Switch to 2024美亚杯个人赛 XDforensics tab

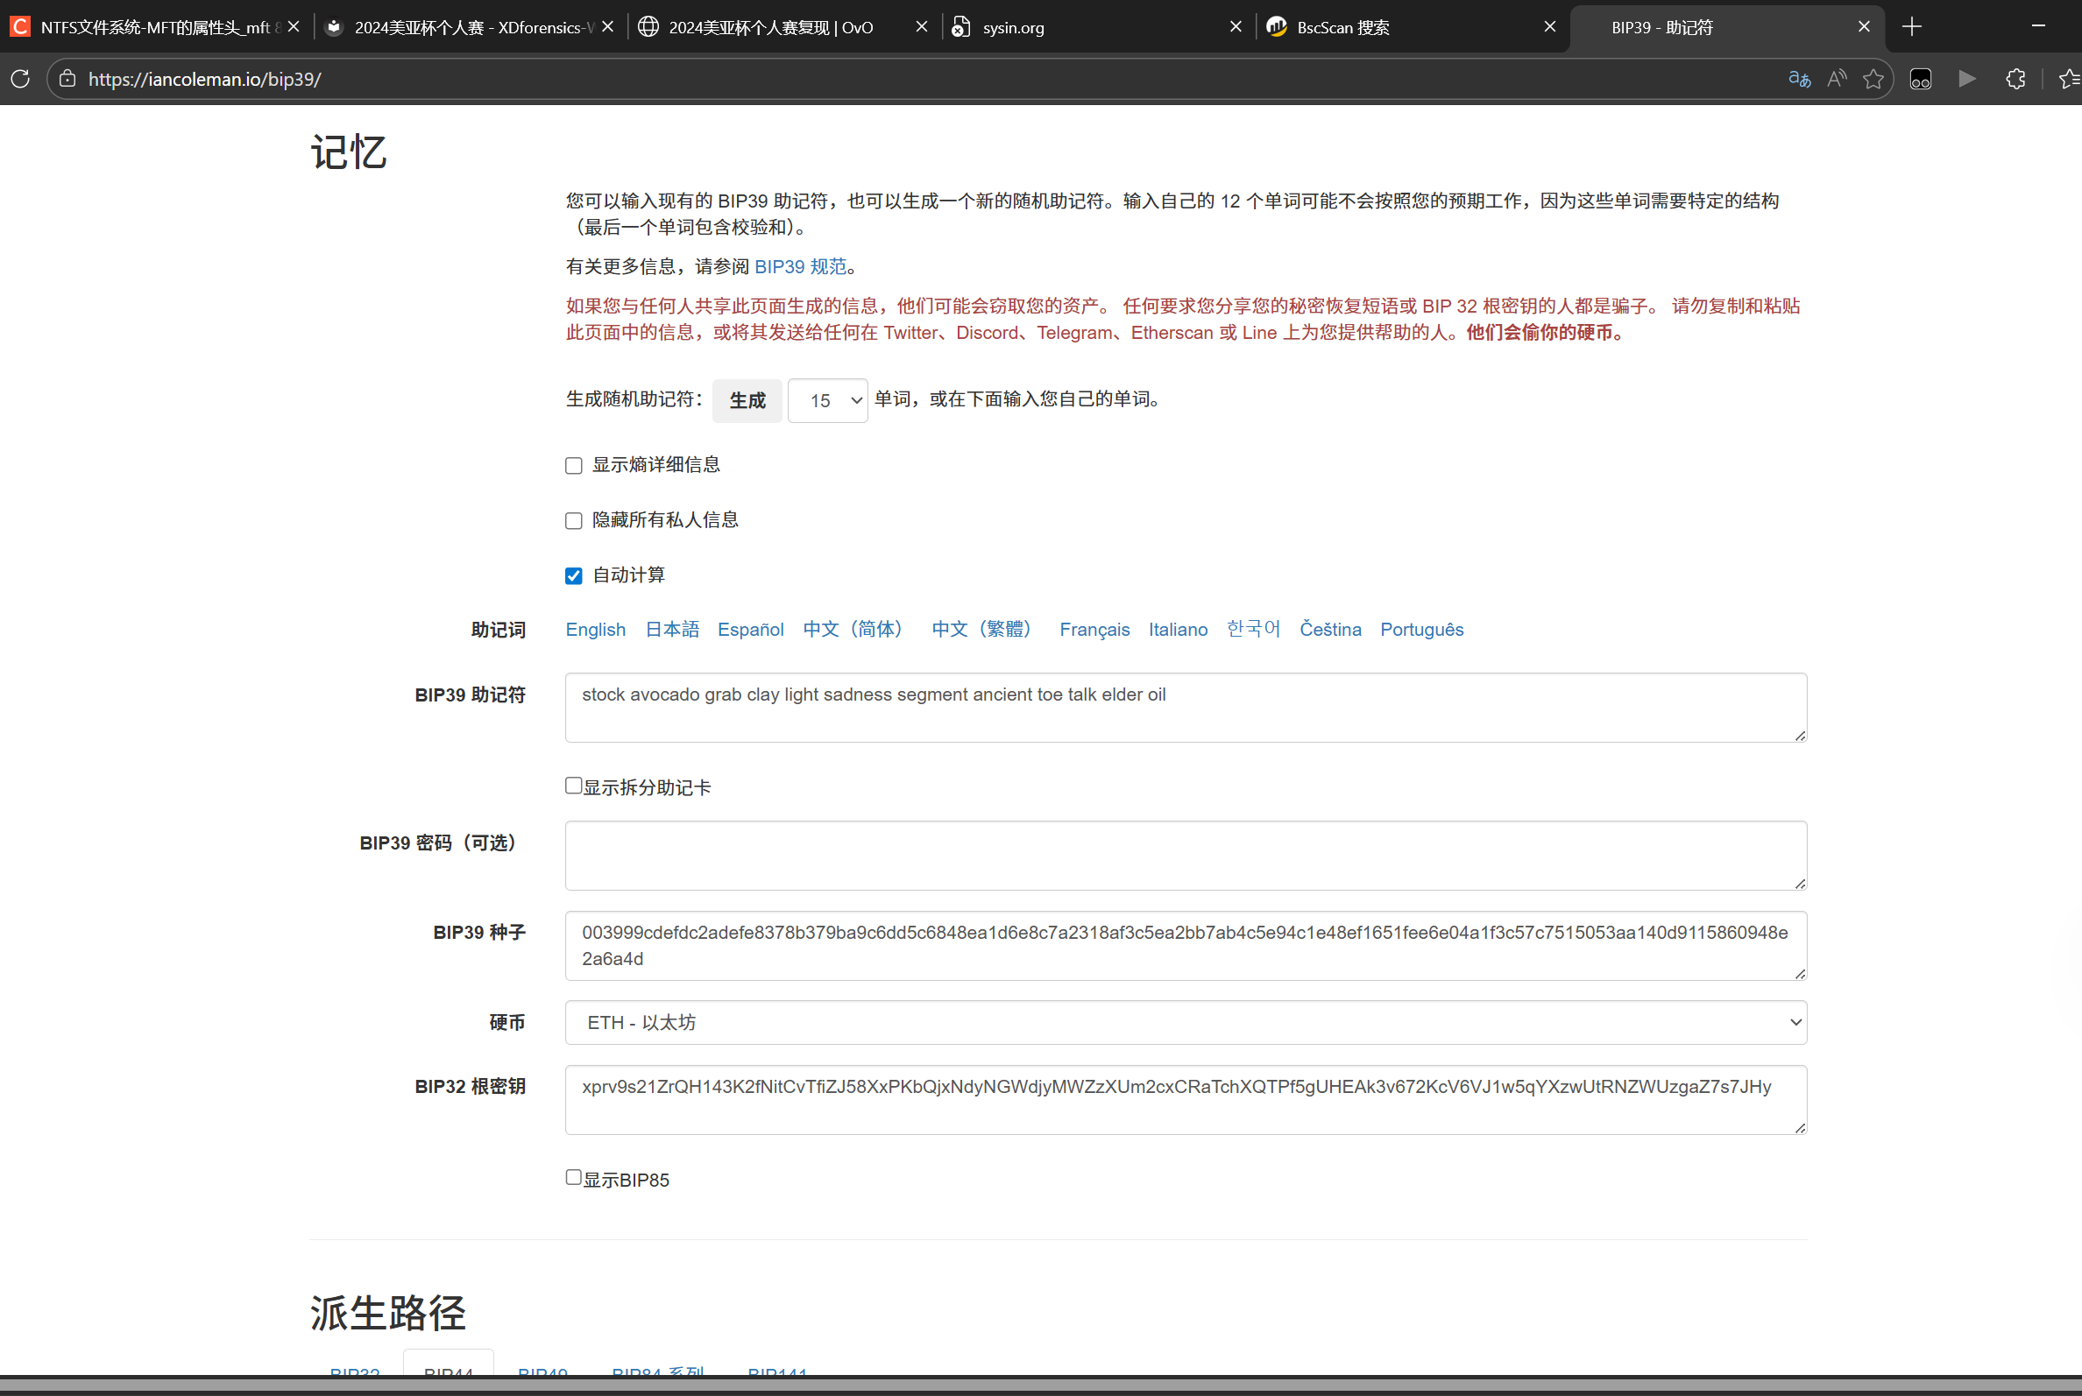coord(469,26)
